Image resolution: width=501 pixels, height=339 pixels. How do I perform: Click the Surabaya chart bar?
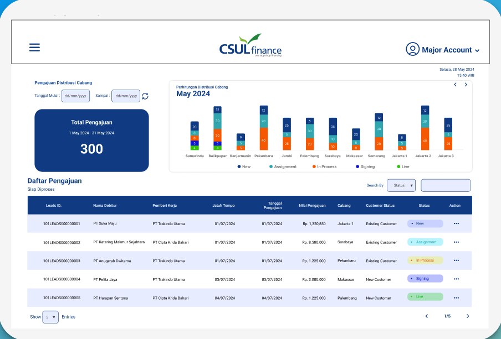click(x=333, y=134)
